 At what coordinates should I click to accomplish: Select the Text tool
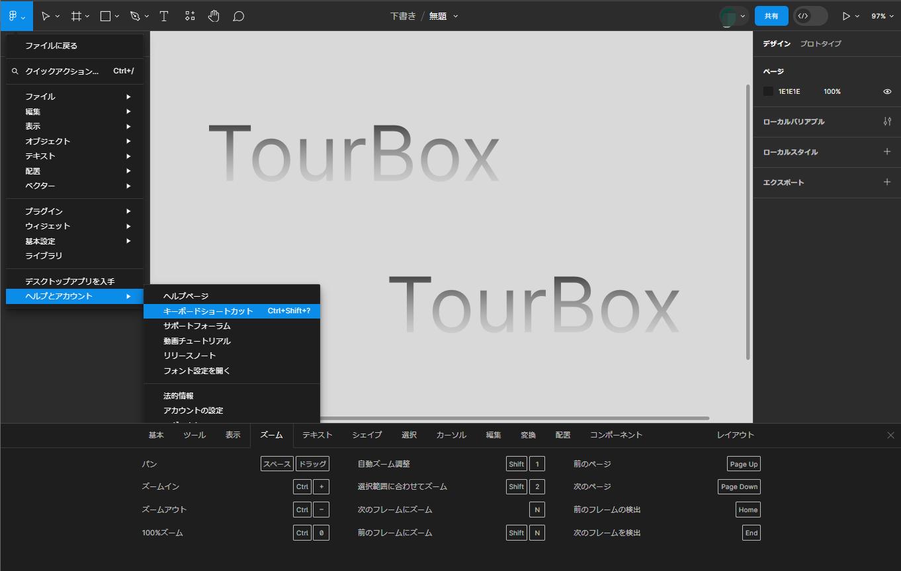tap(164, 16)
